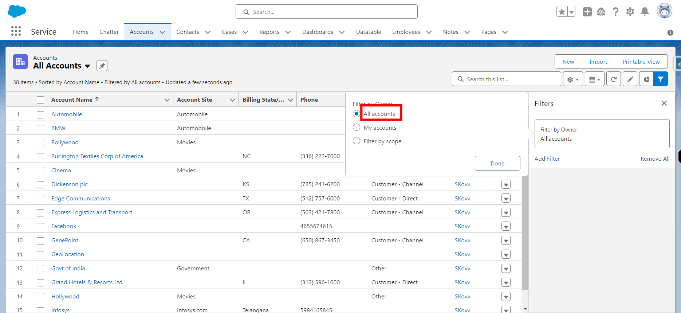Open the Billing State column menu

(291, 100)
